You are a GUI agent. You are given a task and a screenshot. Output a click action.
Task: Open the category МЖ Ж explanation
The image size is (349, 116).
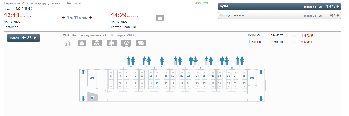coord(131,35)
